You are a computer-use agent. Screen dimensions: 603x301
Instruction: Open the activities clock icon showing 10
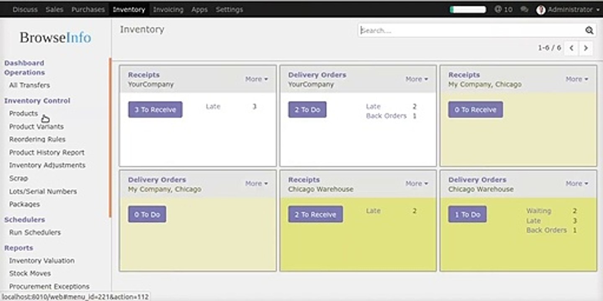[x=503, y=9]
